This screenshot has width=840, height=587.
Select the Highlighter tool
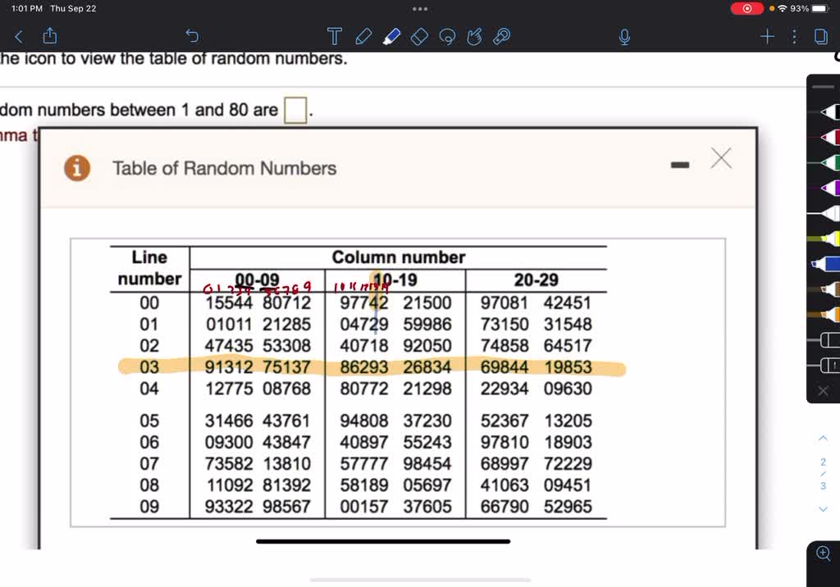391,36
